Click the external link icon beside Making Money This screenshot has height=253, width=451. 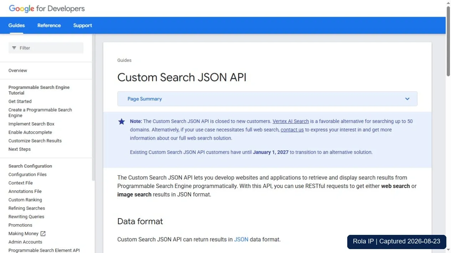43,233
